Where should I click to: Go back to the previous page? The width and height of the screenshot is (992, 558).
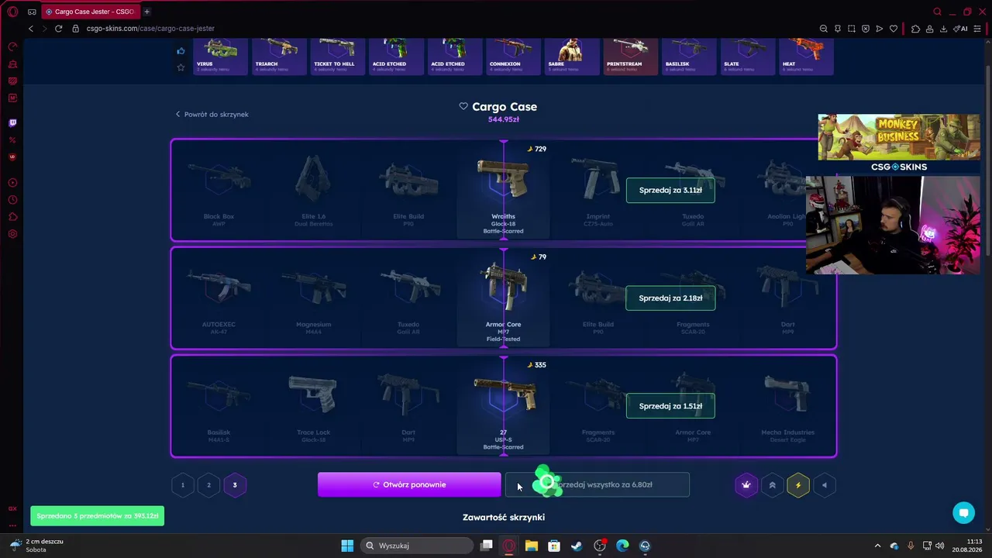31,29
